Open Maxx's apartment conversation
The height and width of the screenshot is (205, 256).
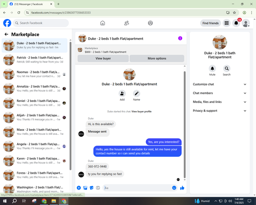point(34,132)
